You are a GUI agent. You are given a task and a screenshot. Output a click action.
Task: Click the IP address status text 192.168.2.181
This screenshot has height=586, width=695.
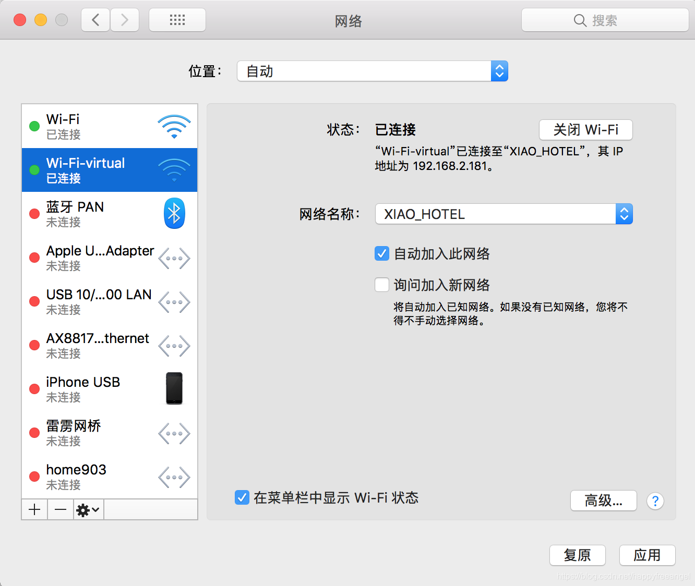(x=450, y=166)
